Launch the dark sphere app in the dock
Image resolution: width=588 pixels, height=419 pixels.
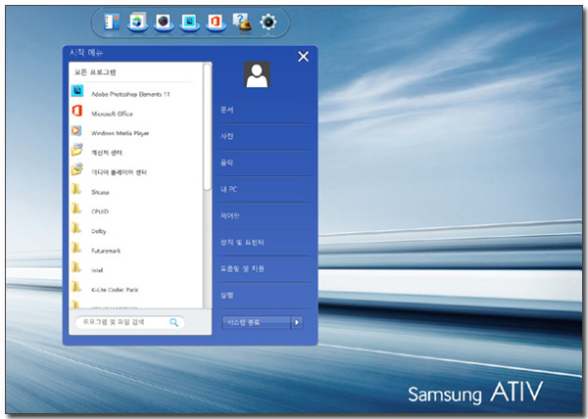[x=164, y=22]
